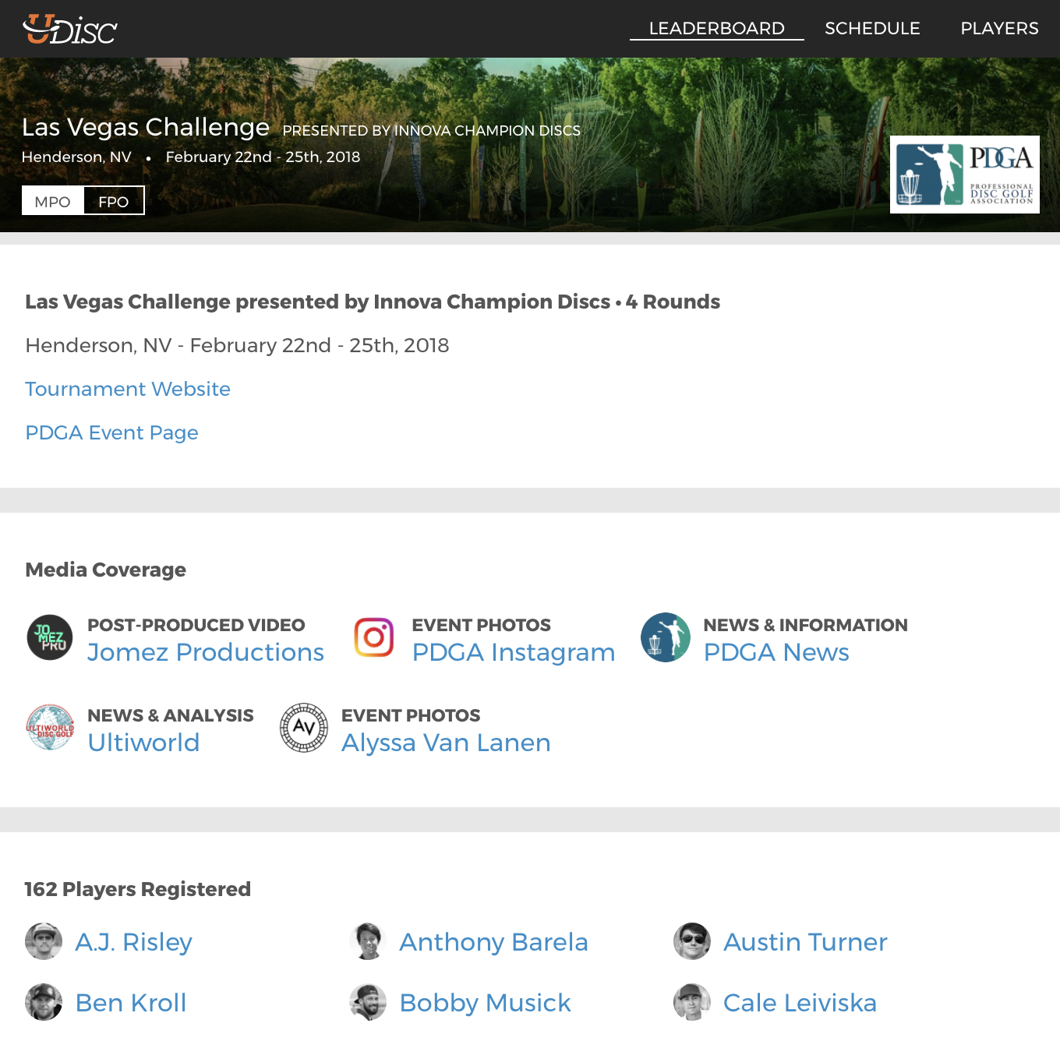Click the Ultiworld globe icon
Viewport: 1060px width, 1041px height.
click(49, 728)
